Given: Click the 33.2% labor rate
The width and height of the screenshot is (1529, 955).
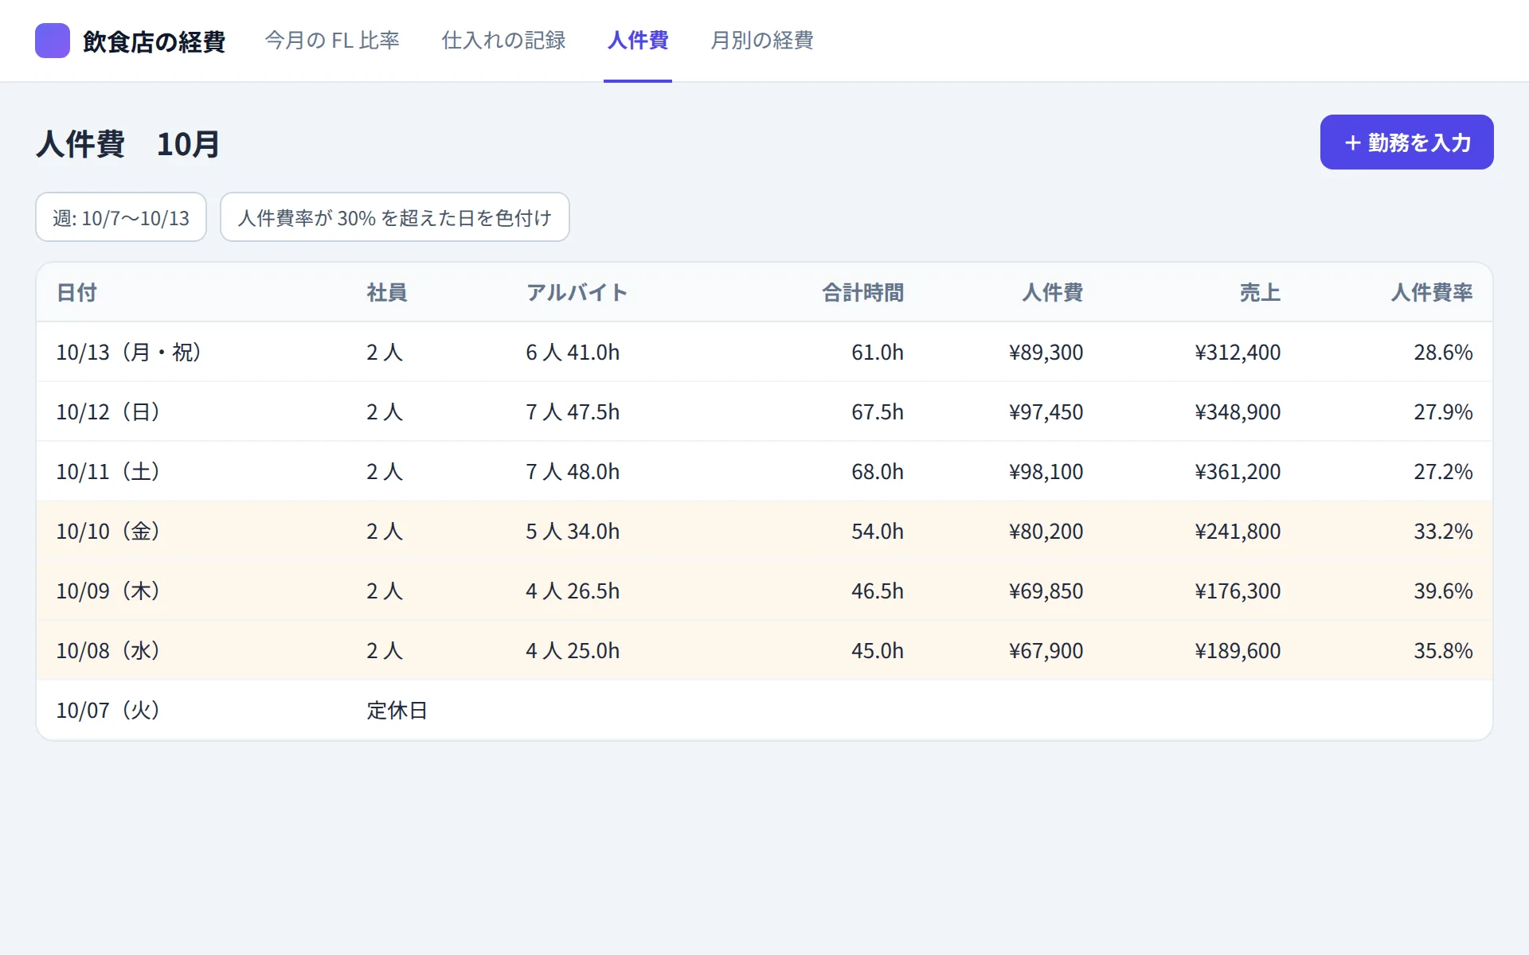Looking at the screenshot, I should coord(1443,532).
